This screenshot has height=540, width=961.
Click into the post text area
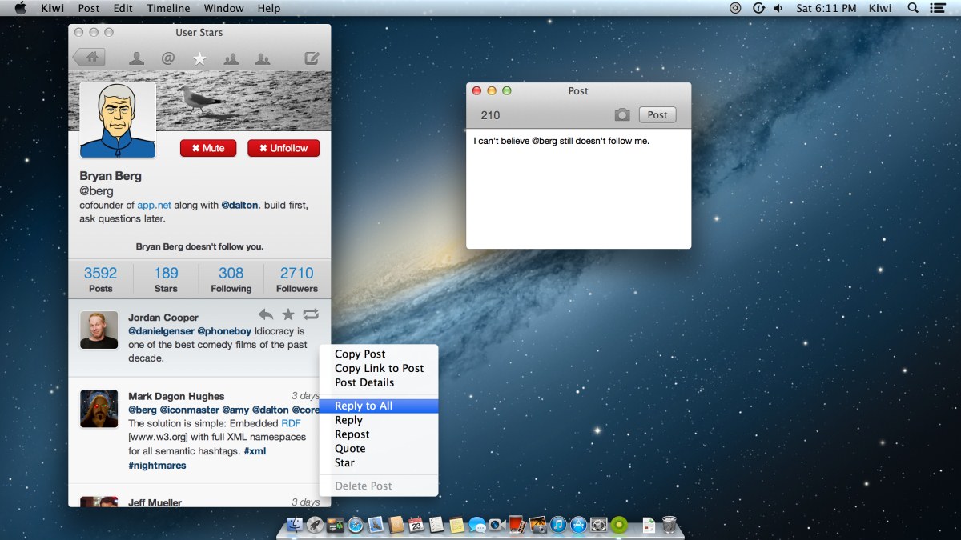tap(578, 189)
